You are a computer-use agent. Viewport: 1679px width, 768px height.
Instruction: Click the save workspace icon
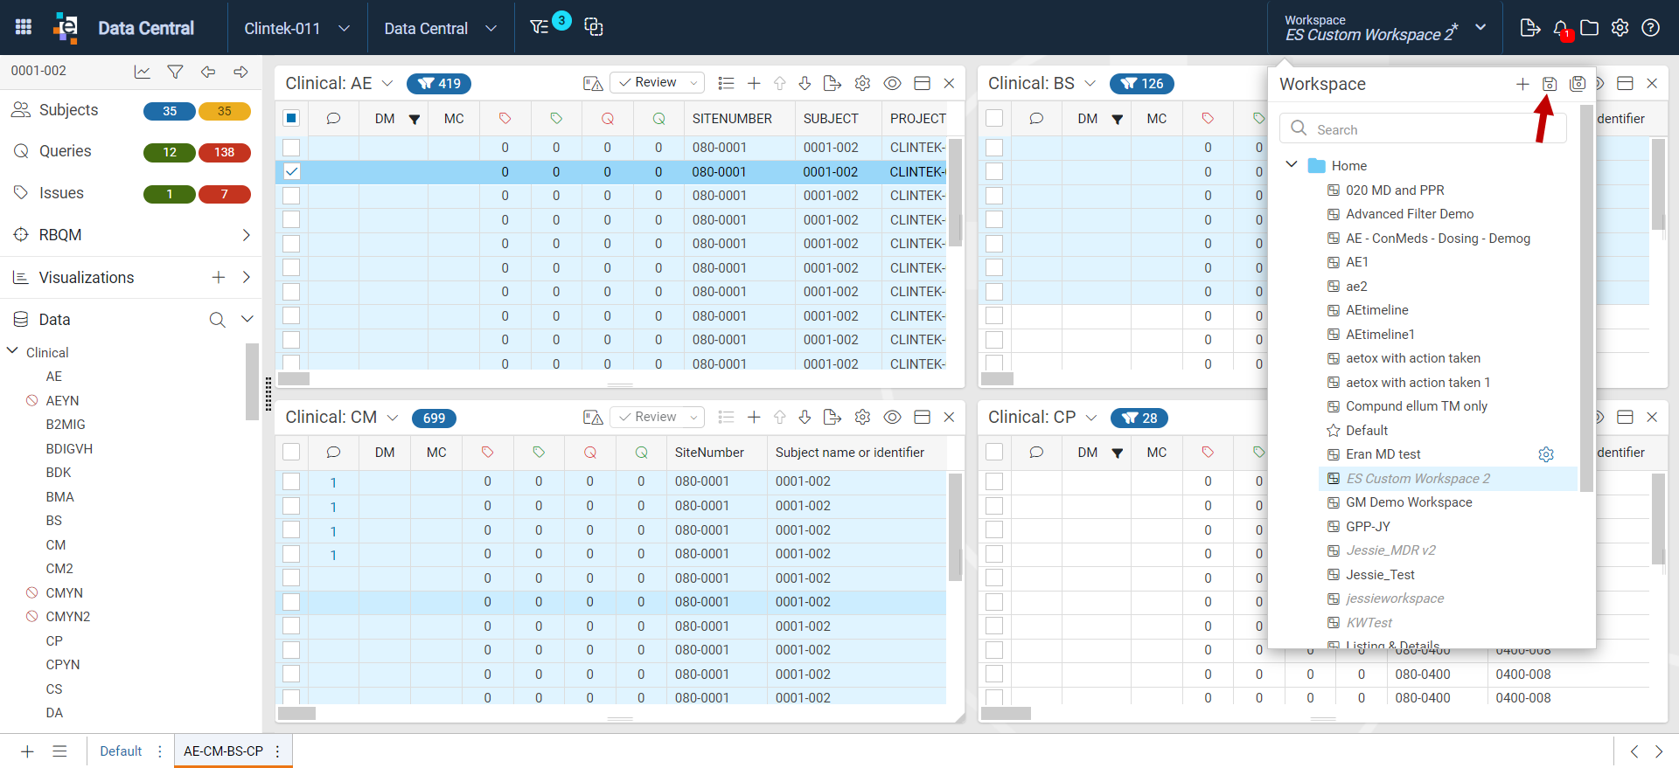[x=1549, y=84]
